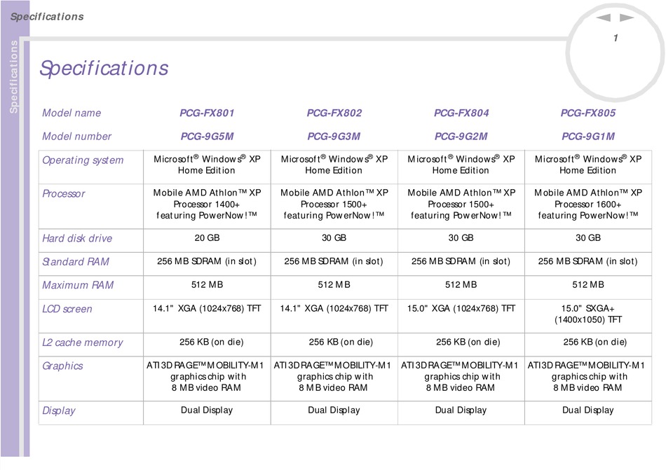Select the Processor row label
Screen dimensions: 666x470
point(64,194)
